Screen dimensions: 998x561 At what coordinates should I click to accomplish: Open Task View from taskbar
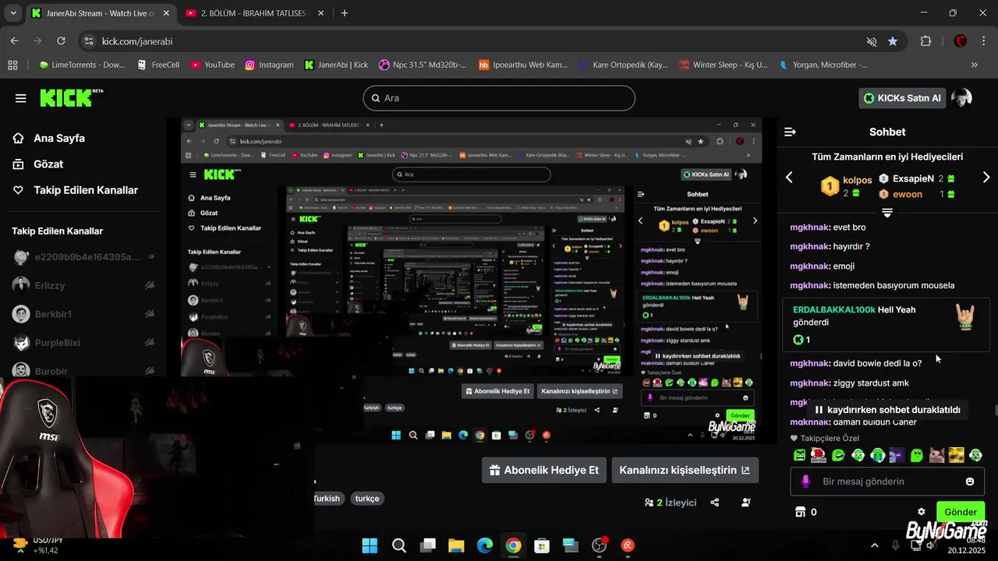pyautogui.click(x=427, y=546)
